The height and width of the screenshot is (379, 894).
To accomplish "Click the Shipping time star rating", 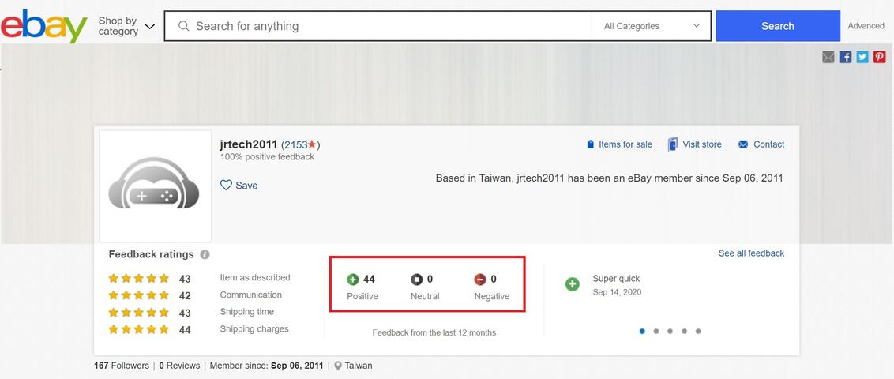I will click(x=139, y=313).
